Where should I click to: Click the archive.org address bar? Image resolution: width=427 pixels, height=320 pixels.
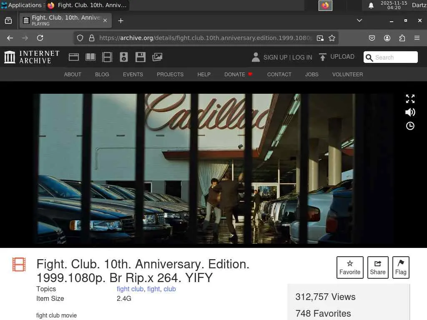pyautogui.click(x=206, y=38)
